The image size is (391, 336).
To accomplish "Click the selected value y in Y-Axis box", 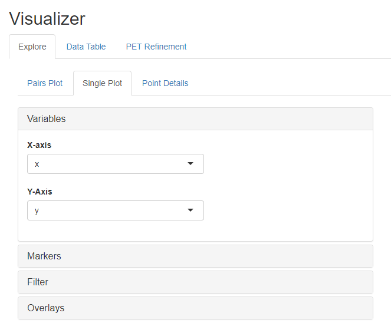I will 37,211.
